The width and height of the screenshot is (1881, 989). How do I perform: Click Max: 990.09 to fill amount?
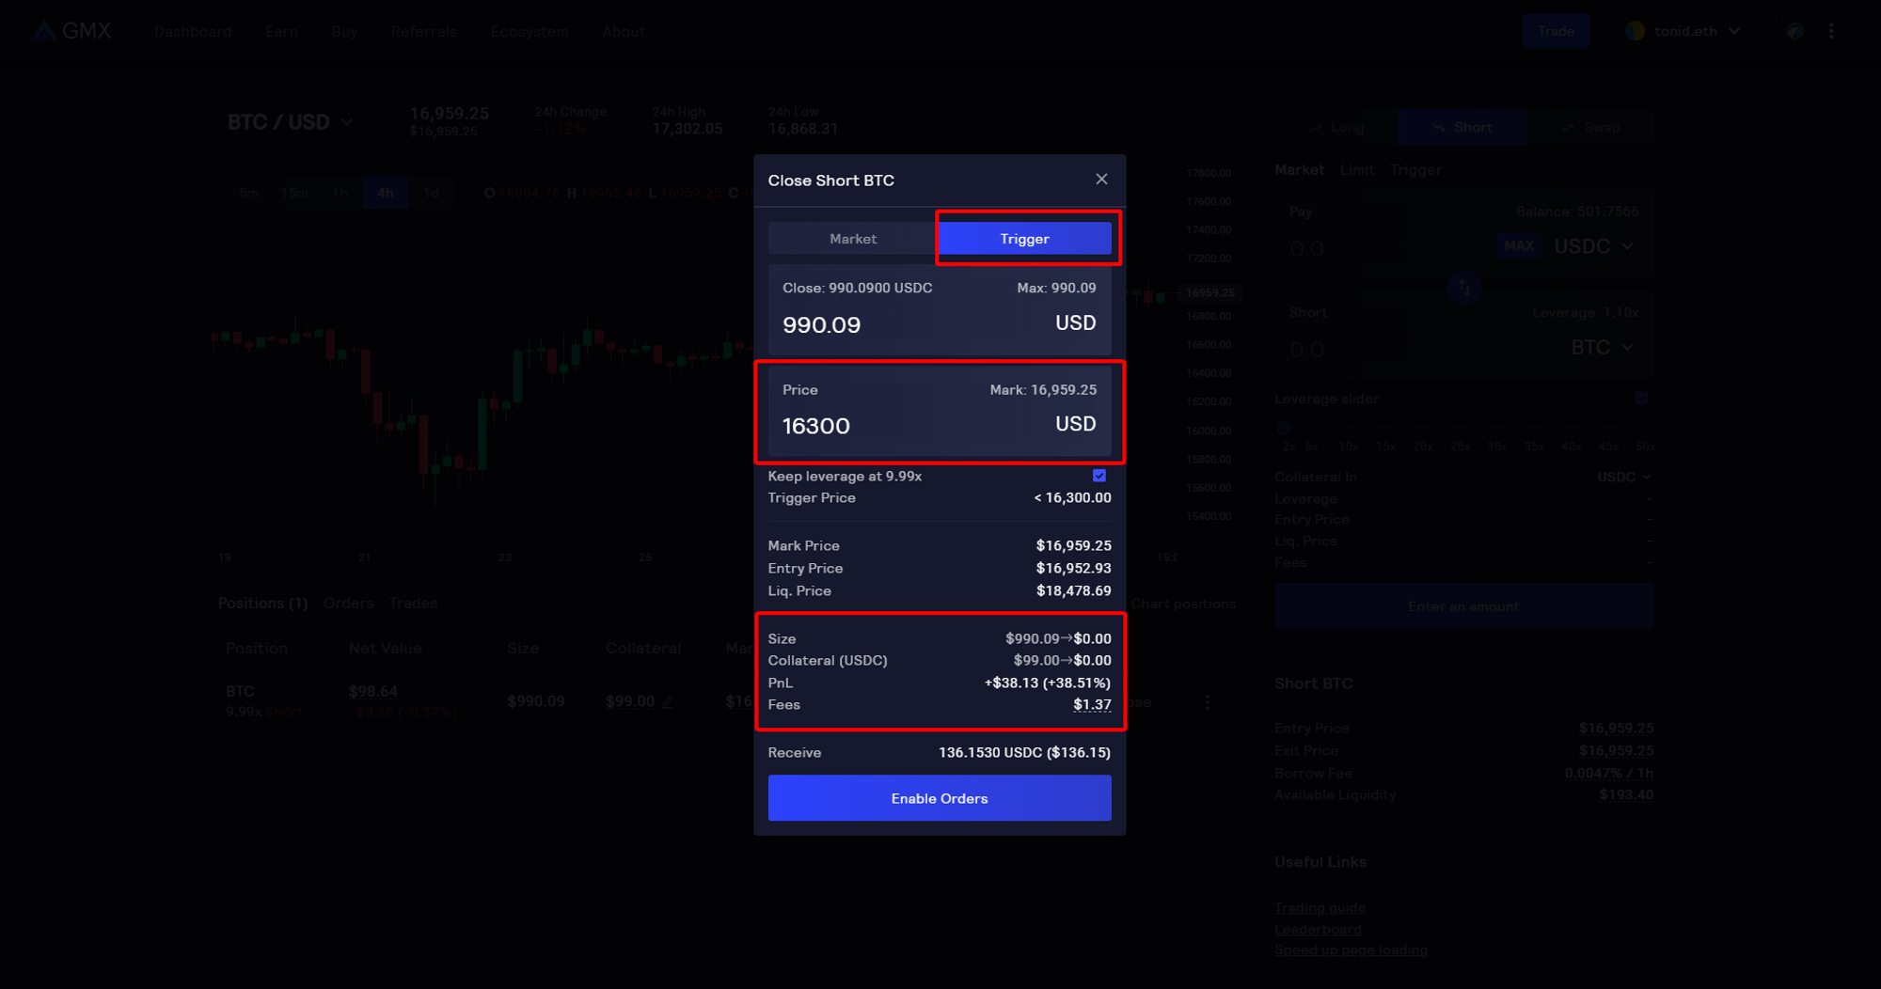coord(1056,288)
